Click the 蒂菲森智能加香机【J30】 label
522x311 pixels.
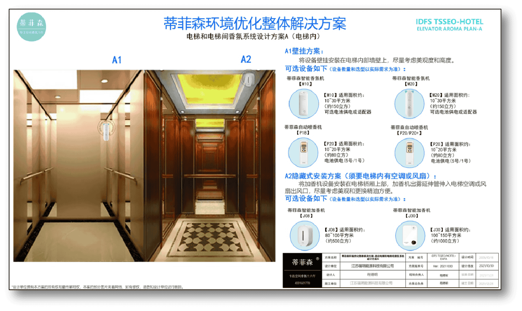(412, 213)
